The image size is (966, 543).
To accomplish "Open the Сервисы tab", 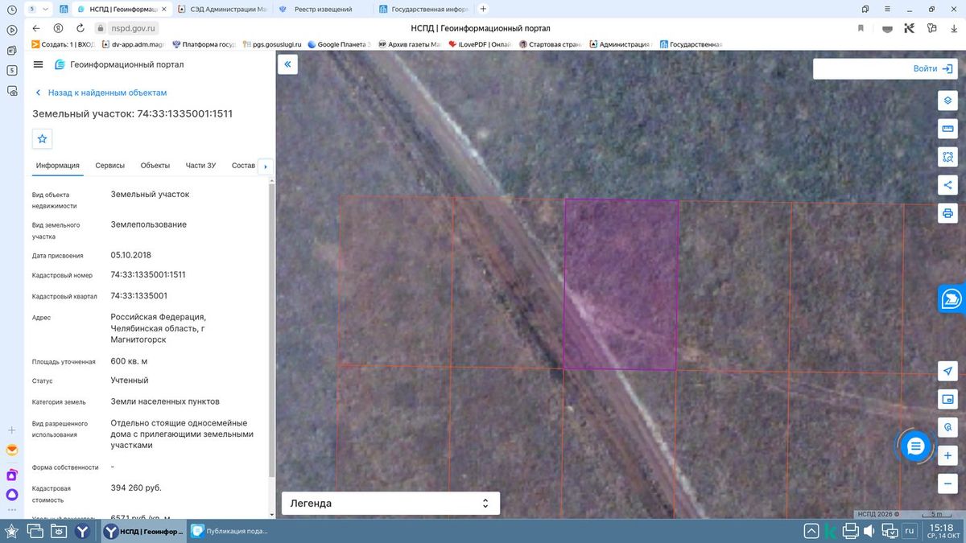I will 110,166.
